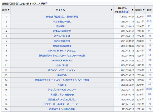Open ハウルの動く城 link
The image size is (154, 112).
point(62,36)
